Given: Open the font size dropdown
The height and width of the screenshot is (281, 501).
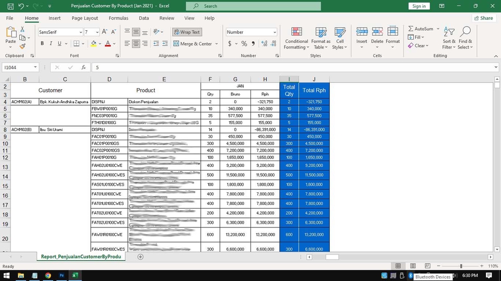Looking at the screenshot, I should tap(97, 32).
